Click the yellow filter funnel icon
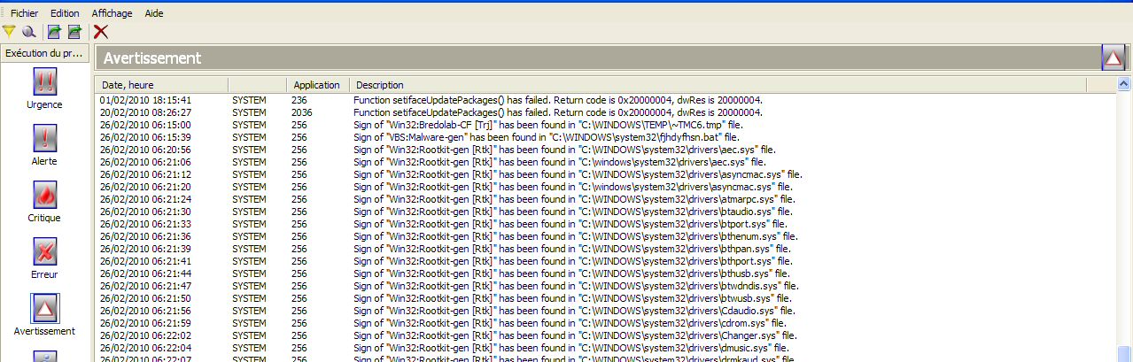1133x362 pixels. 9,32
